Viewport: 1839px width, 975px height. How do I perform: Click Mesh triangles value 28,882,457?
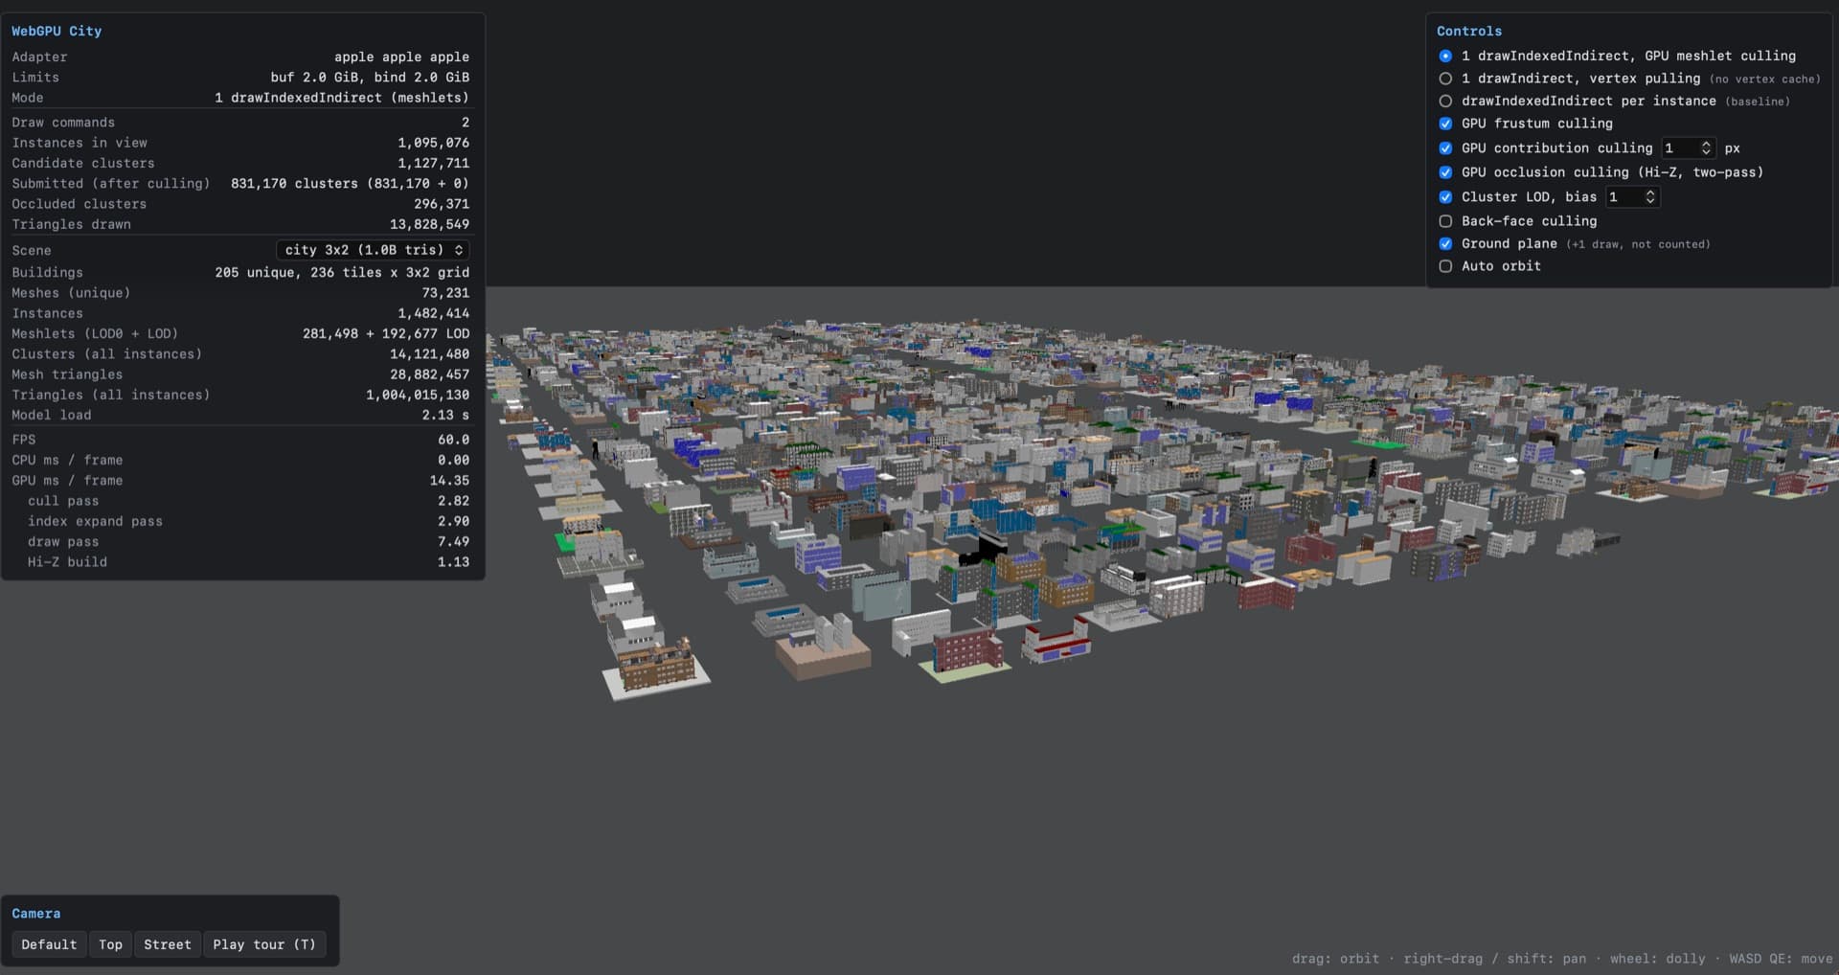tap(429, 374)
